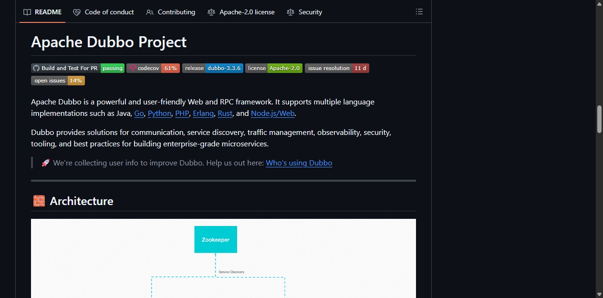The height and width of the screenshot is (298, 603).
Task: Click the release dubbo-3.3.6 badge
Action: point(212,68)
